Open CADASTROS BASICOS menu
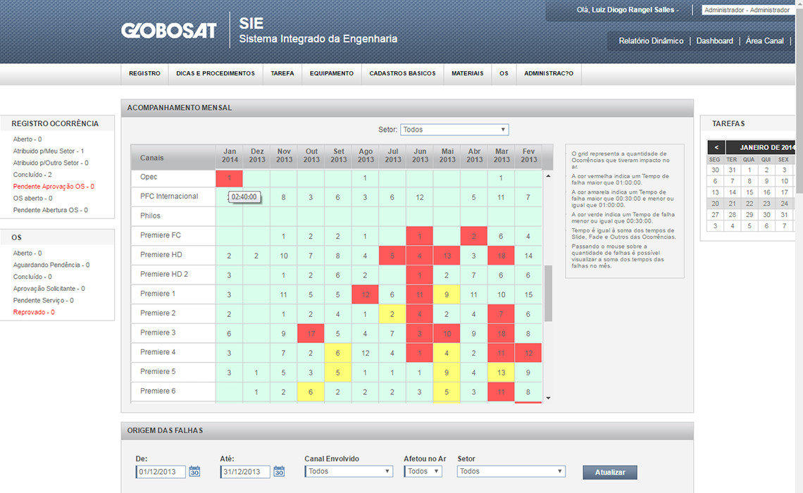803x493 pixels. pos(402,74)
